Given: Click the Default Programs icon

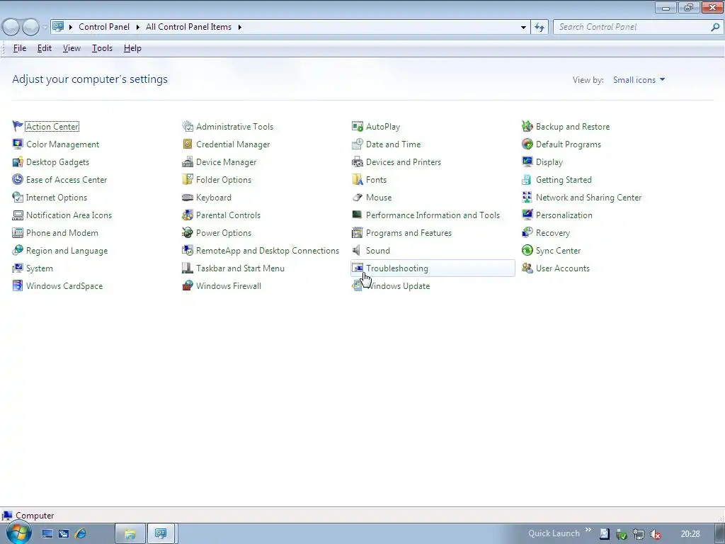Looking at the screenshot, I should point(527,144).
